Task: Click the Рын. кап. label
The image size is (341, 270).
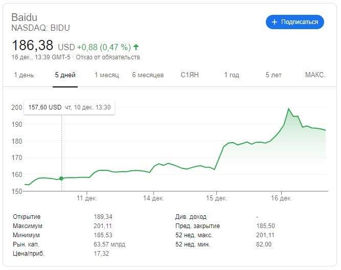Action: pyautogui.click(x=26, y=244)
